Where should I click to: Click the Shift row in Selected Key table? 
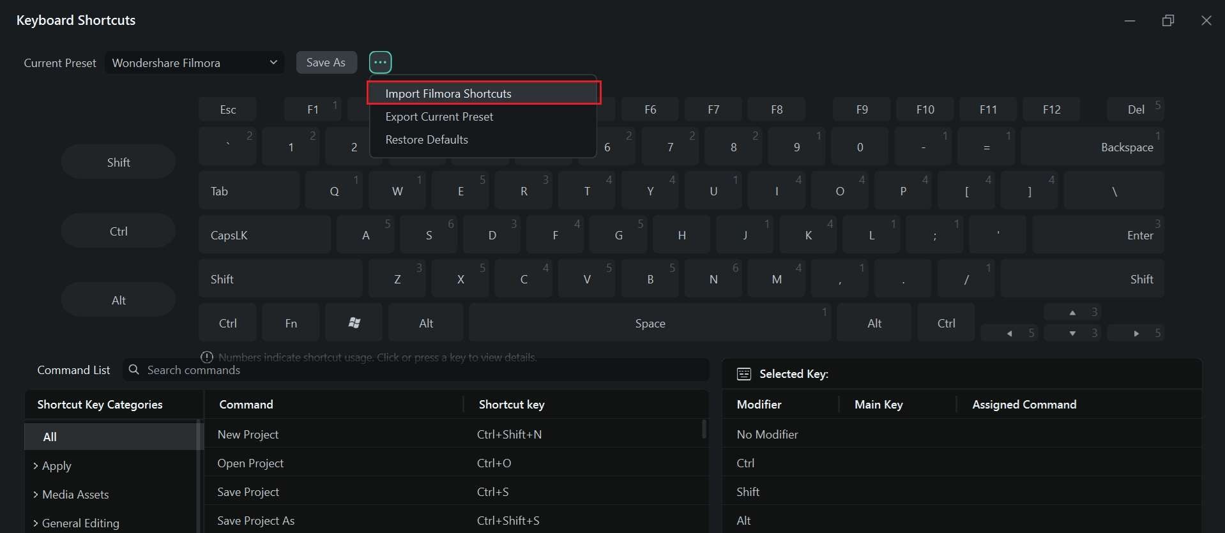coord(962,492)
